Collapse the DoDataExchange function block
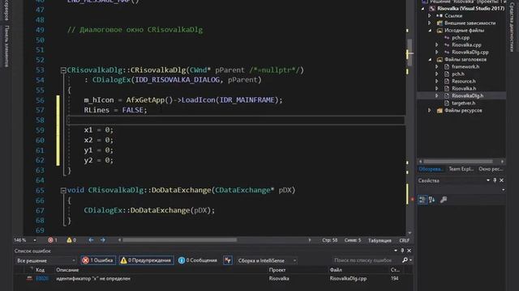This screenshot has height=291, width=519. click(63, 191)
